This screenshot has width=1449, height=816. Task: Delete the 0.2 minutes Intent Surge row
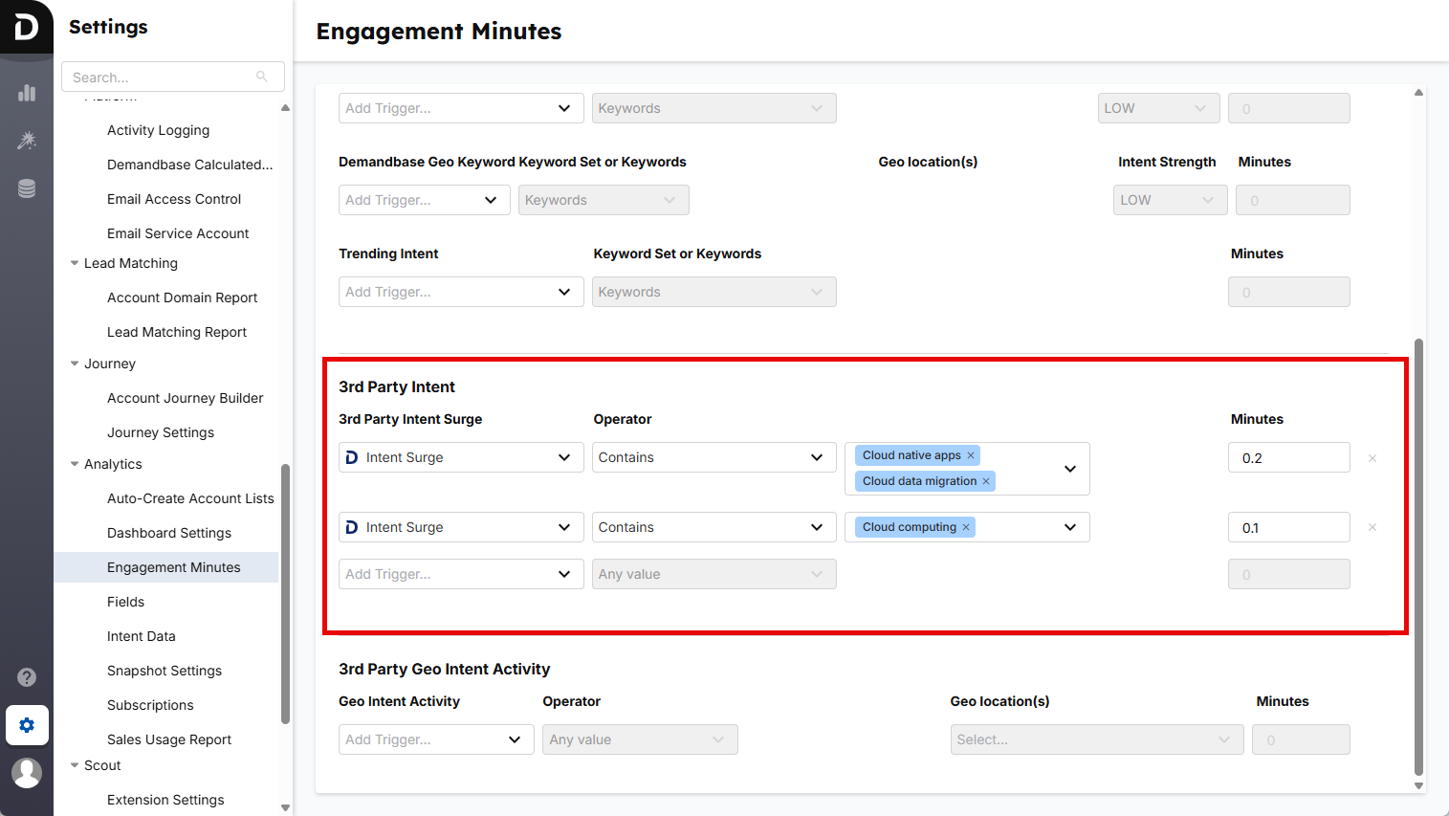tap(1372, 458)
